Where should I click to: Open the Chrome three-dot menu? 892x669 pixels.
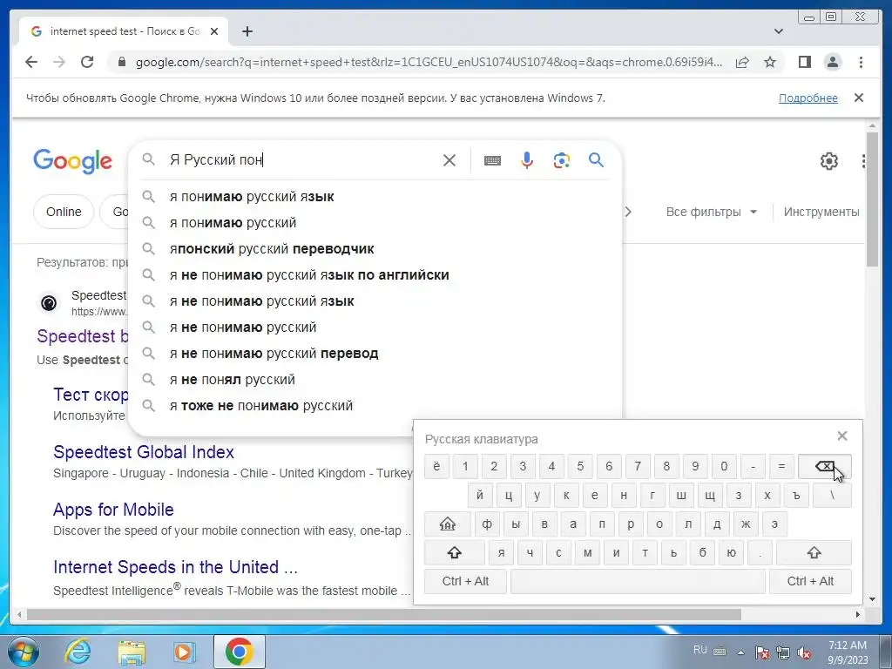coord(861,62)
